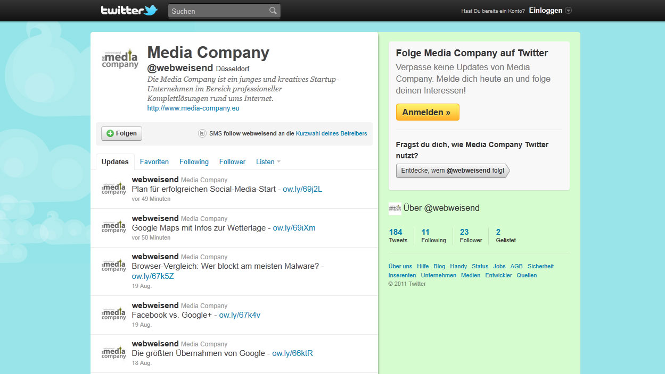Open link ow.ly/69j2L
This screenshot has width=665, height=374.
tap(302, 189)
